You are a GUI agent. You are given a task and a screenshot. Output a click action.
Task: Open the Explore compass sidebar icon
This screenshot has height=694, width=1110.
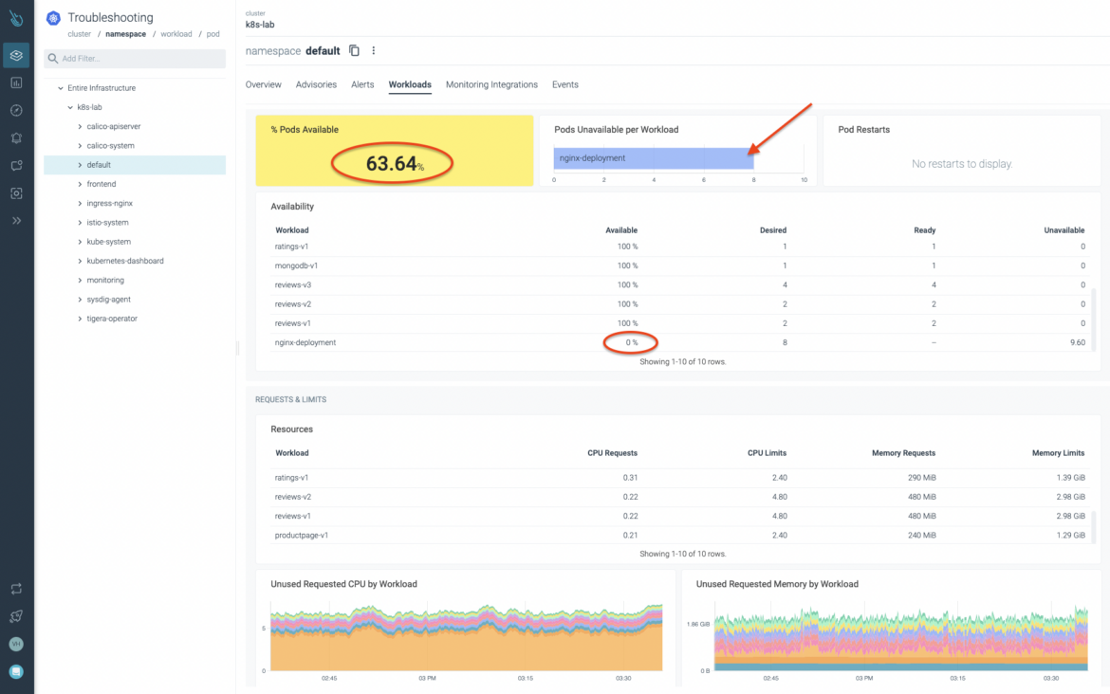[16, 110]
